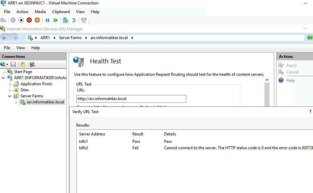Select the tdfs1 result row

click(x=195, y=141)
